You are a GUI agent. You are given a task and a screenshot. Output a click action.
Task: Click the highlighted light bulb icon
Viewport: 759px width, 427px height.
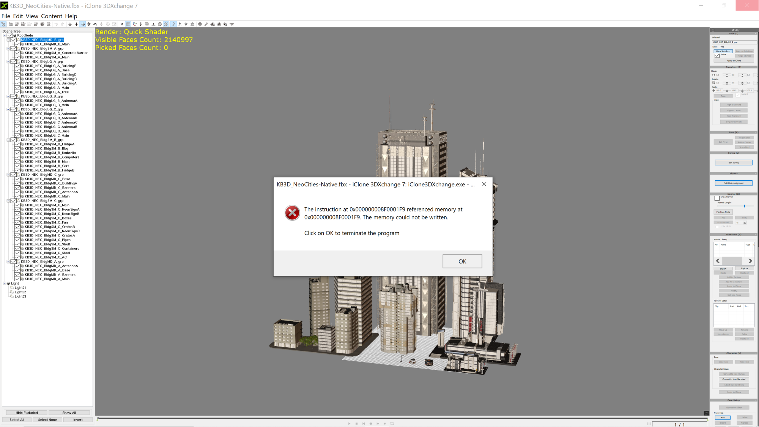173,24
